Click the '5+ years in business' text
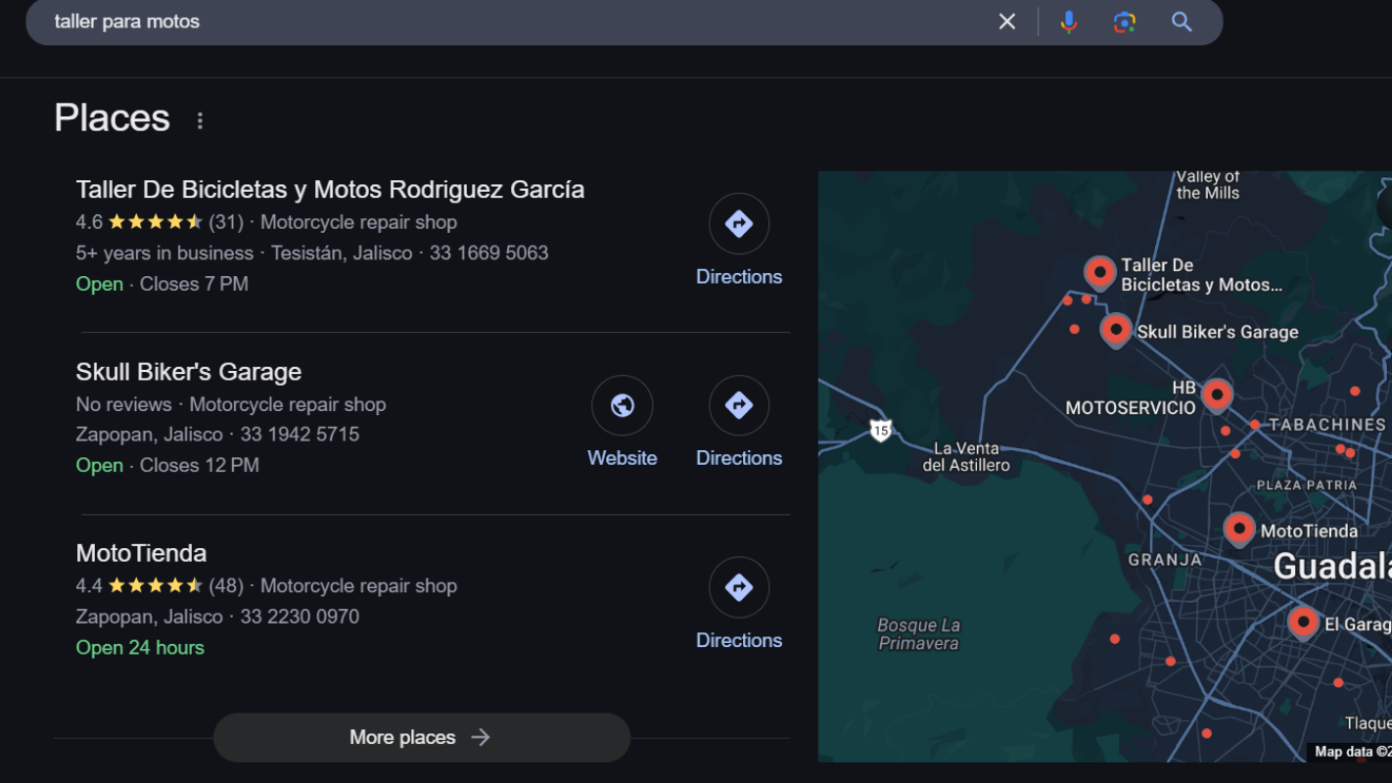This screenshot has height=783, width=1392. click(x=164, y=253)
